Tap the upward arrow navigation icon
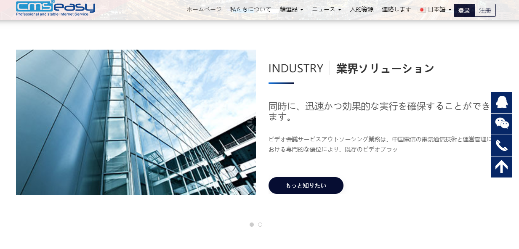This screenshot has width=519, height=249. [x=501, y=167]
